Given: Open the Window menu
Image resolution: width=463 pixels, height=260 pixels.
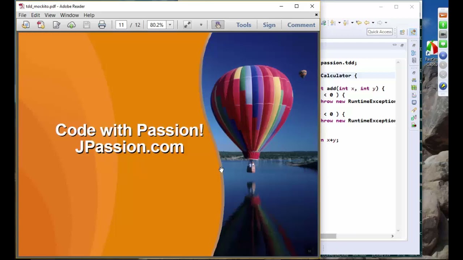Looking at the screenshot, I should [x=69, y=15].
